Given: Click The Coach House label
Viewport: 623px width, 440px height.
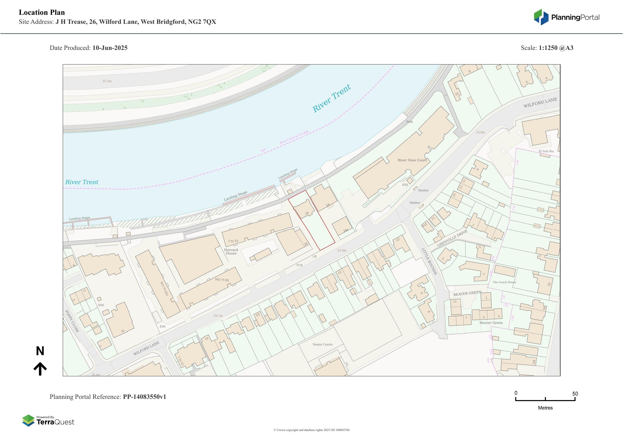Looking at the screenshot, I should coord(504,282).
